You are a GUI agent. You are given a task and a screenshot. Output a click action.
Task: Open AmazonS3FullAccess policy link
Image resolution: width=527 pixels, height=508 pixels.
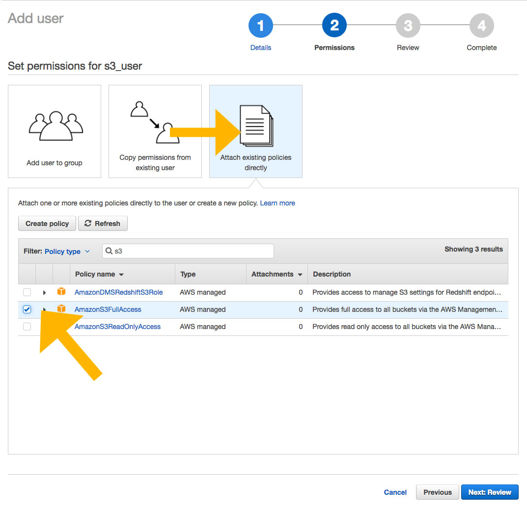coord(108,309)
